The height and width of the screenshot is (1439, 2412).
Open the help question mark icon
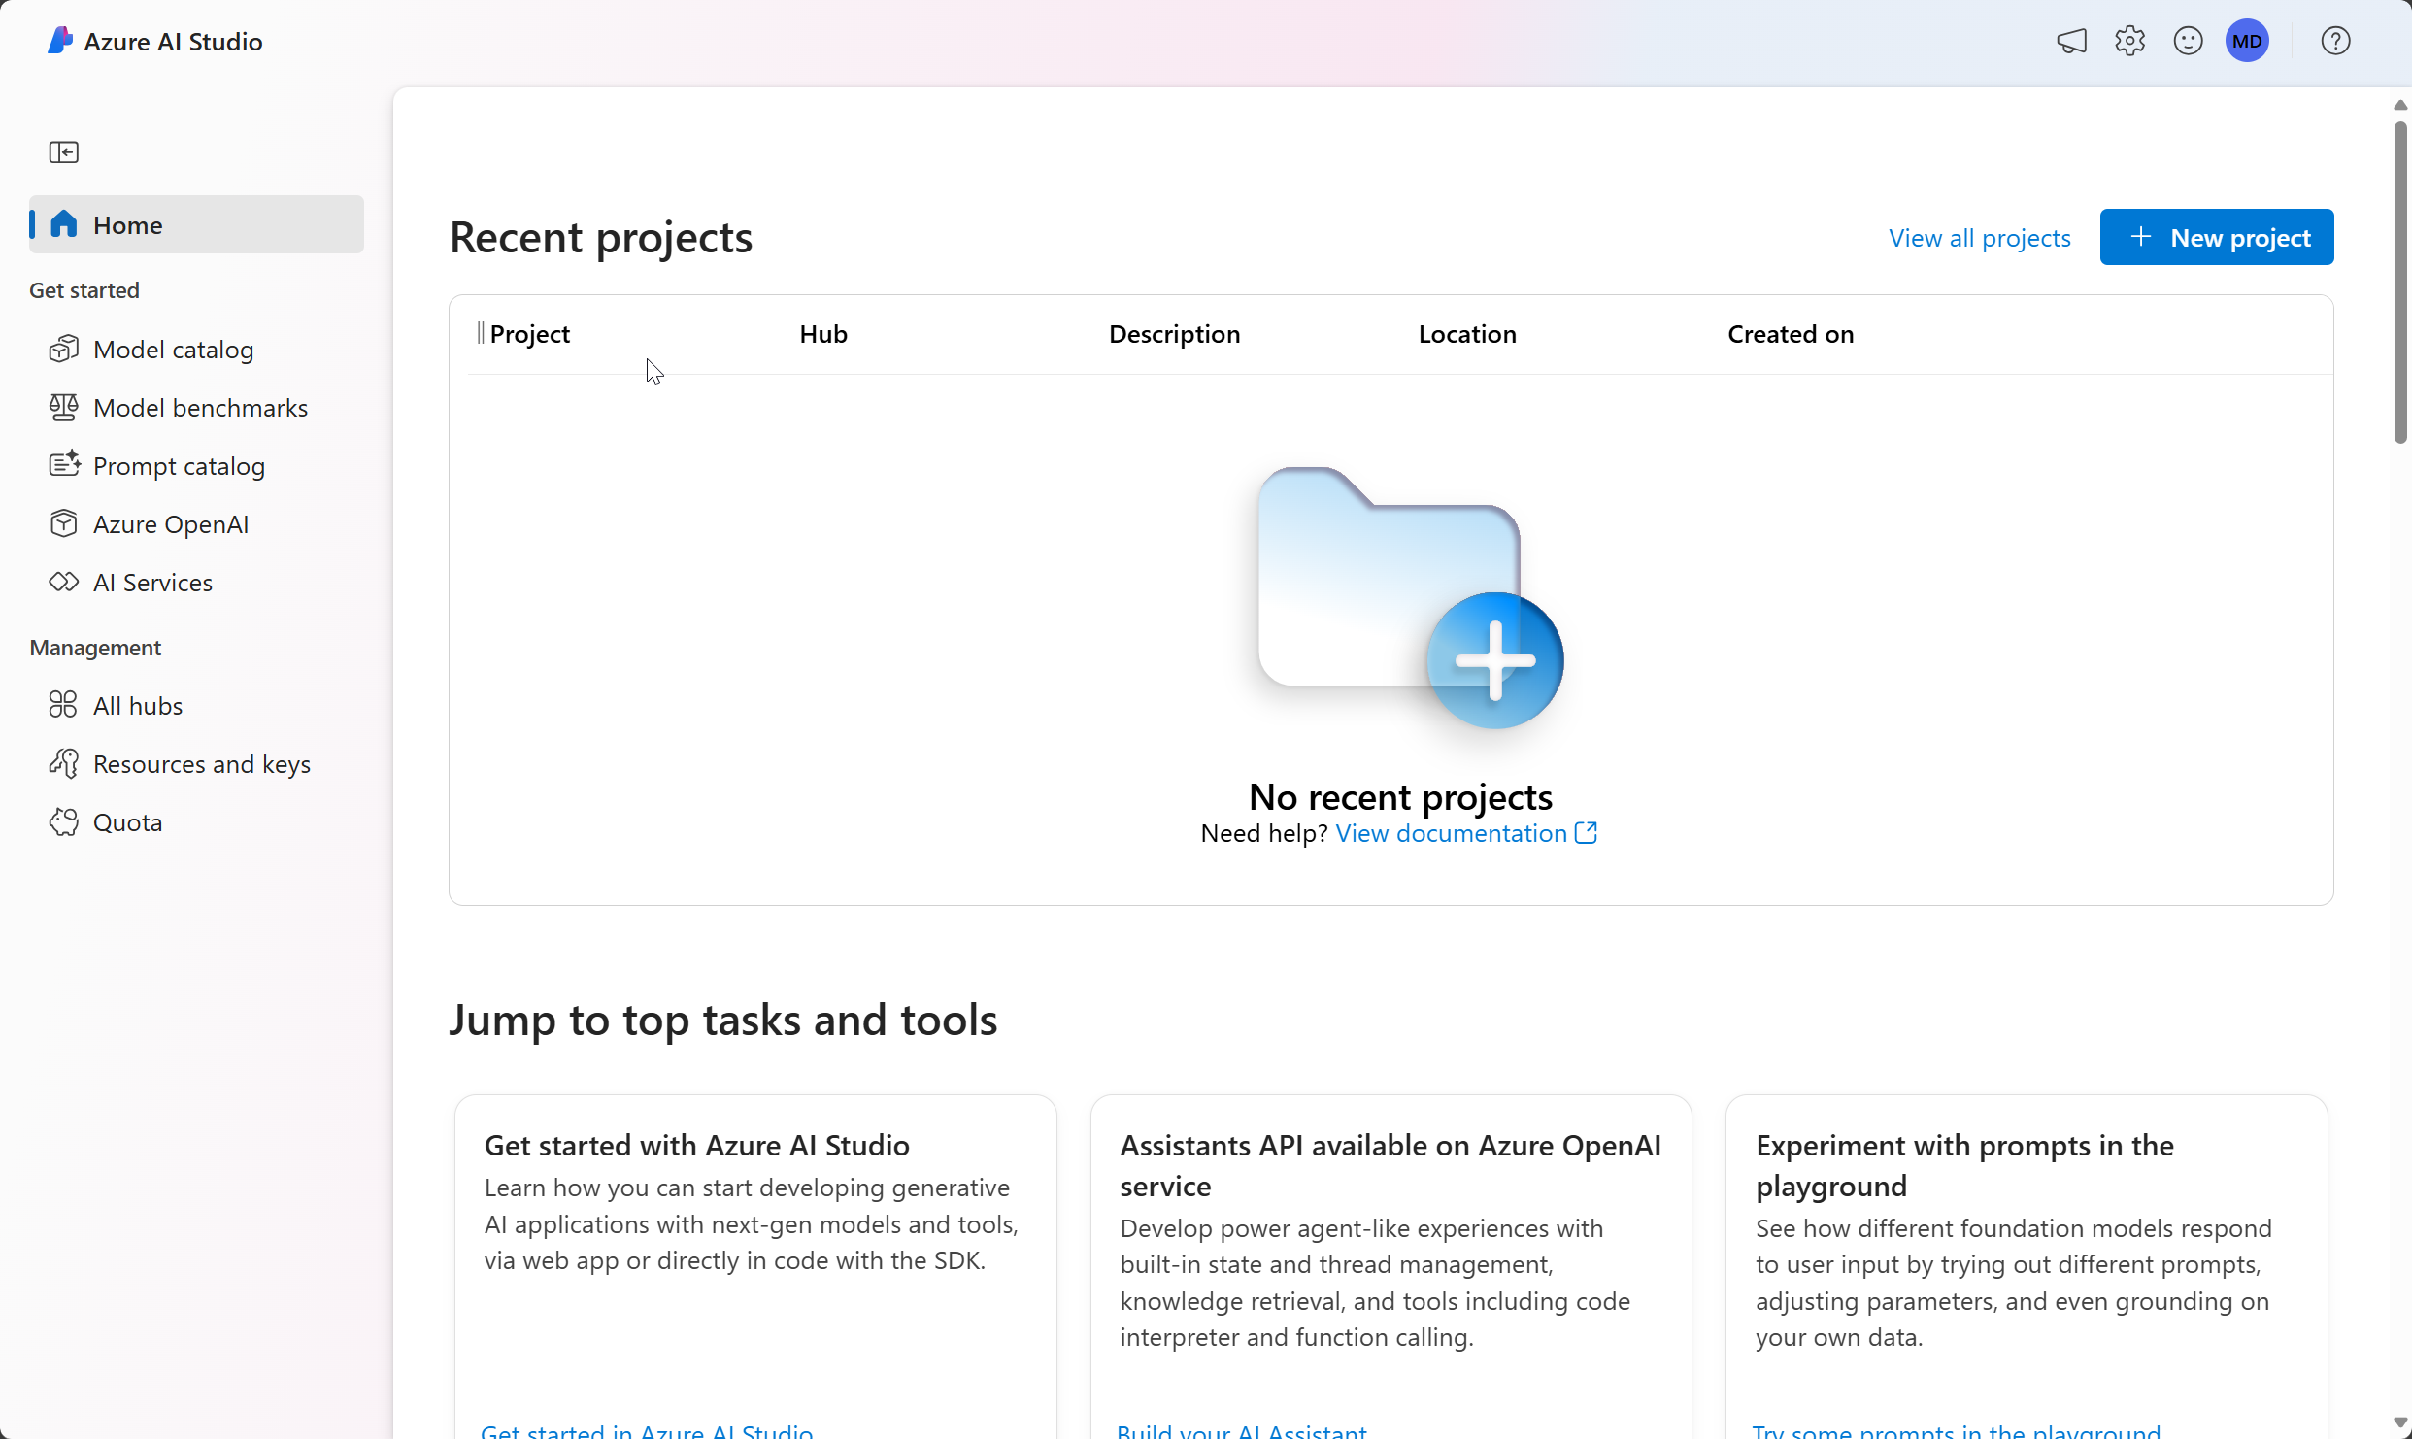pos(2335,41)
